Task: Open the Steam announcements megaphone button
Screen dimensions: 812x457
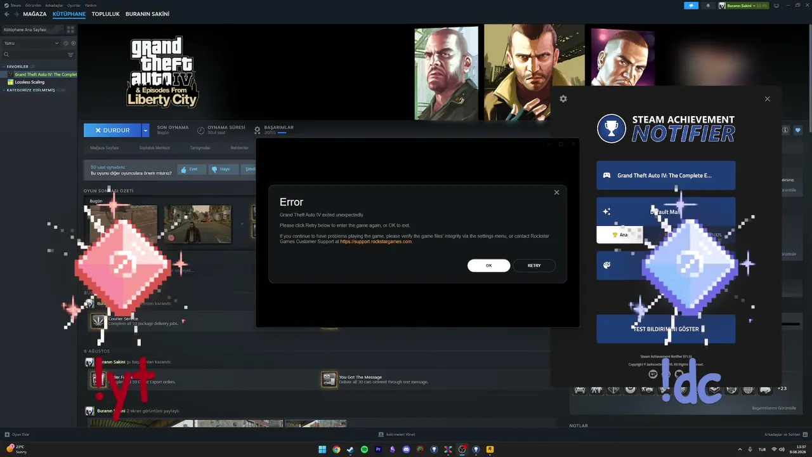Action: (691, 6)
